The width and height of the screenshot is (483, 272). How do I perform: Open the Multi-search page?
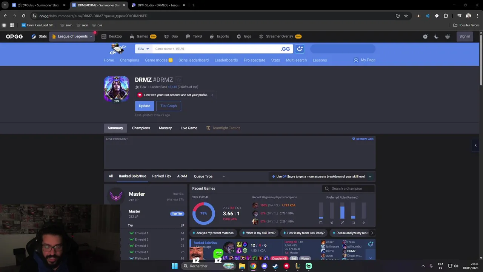coord(296,60)
